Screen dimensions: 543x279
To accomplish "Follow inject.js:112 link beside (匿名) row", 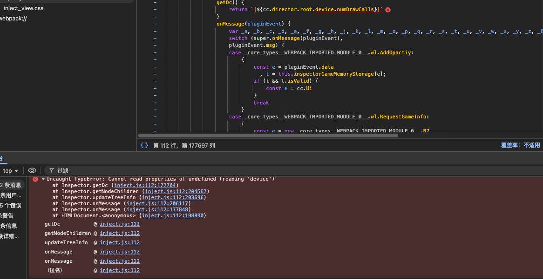I will pos(120,270).
